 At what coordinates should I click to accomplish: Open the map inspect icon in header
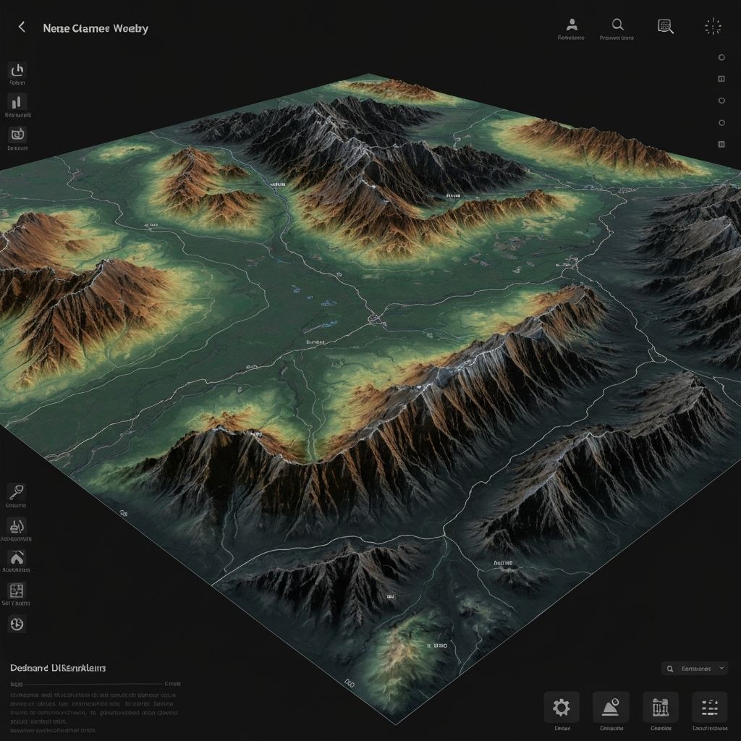[x=665, y=26]
